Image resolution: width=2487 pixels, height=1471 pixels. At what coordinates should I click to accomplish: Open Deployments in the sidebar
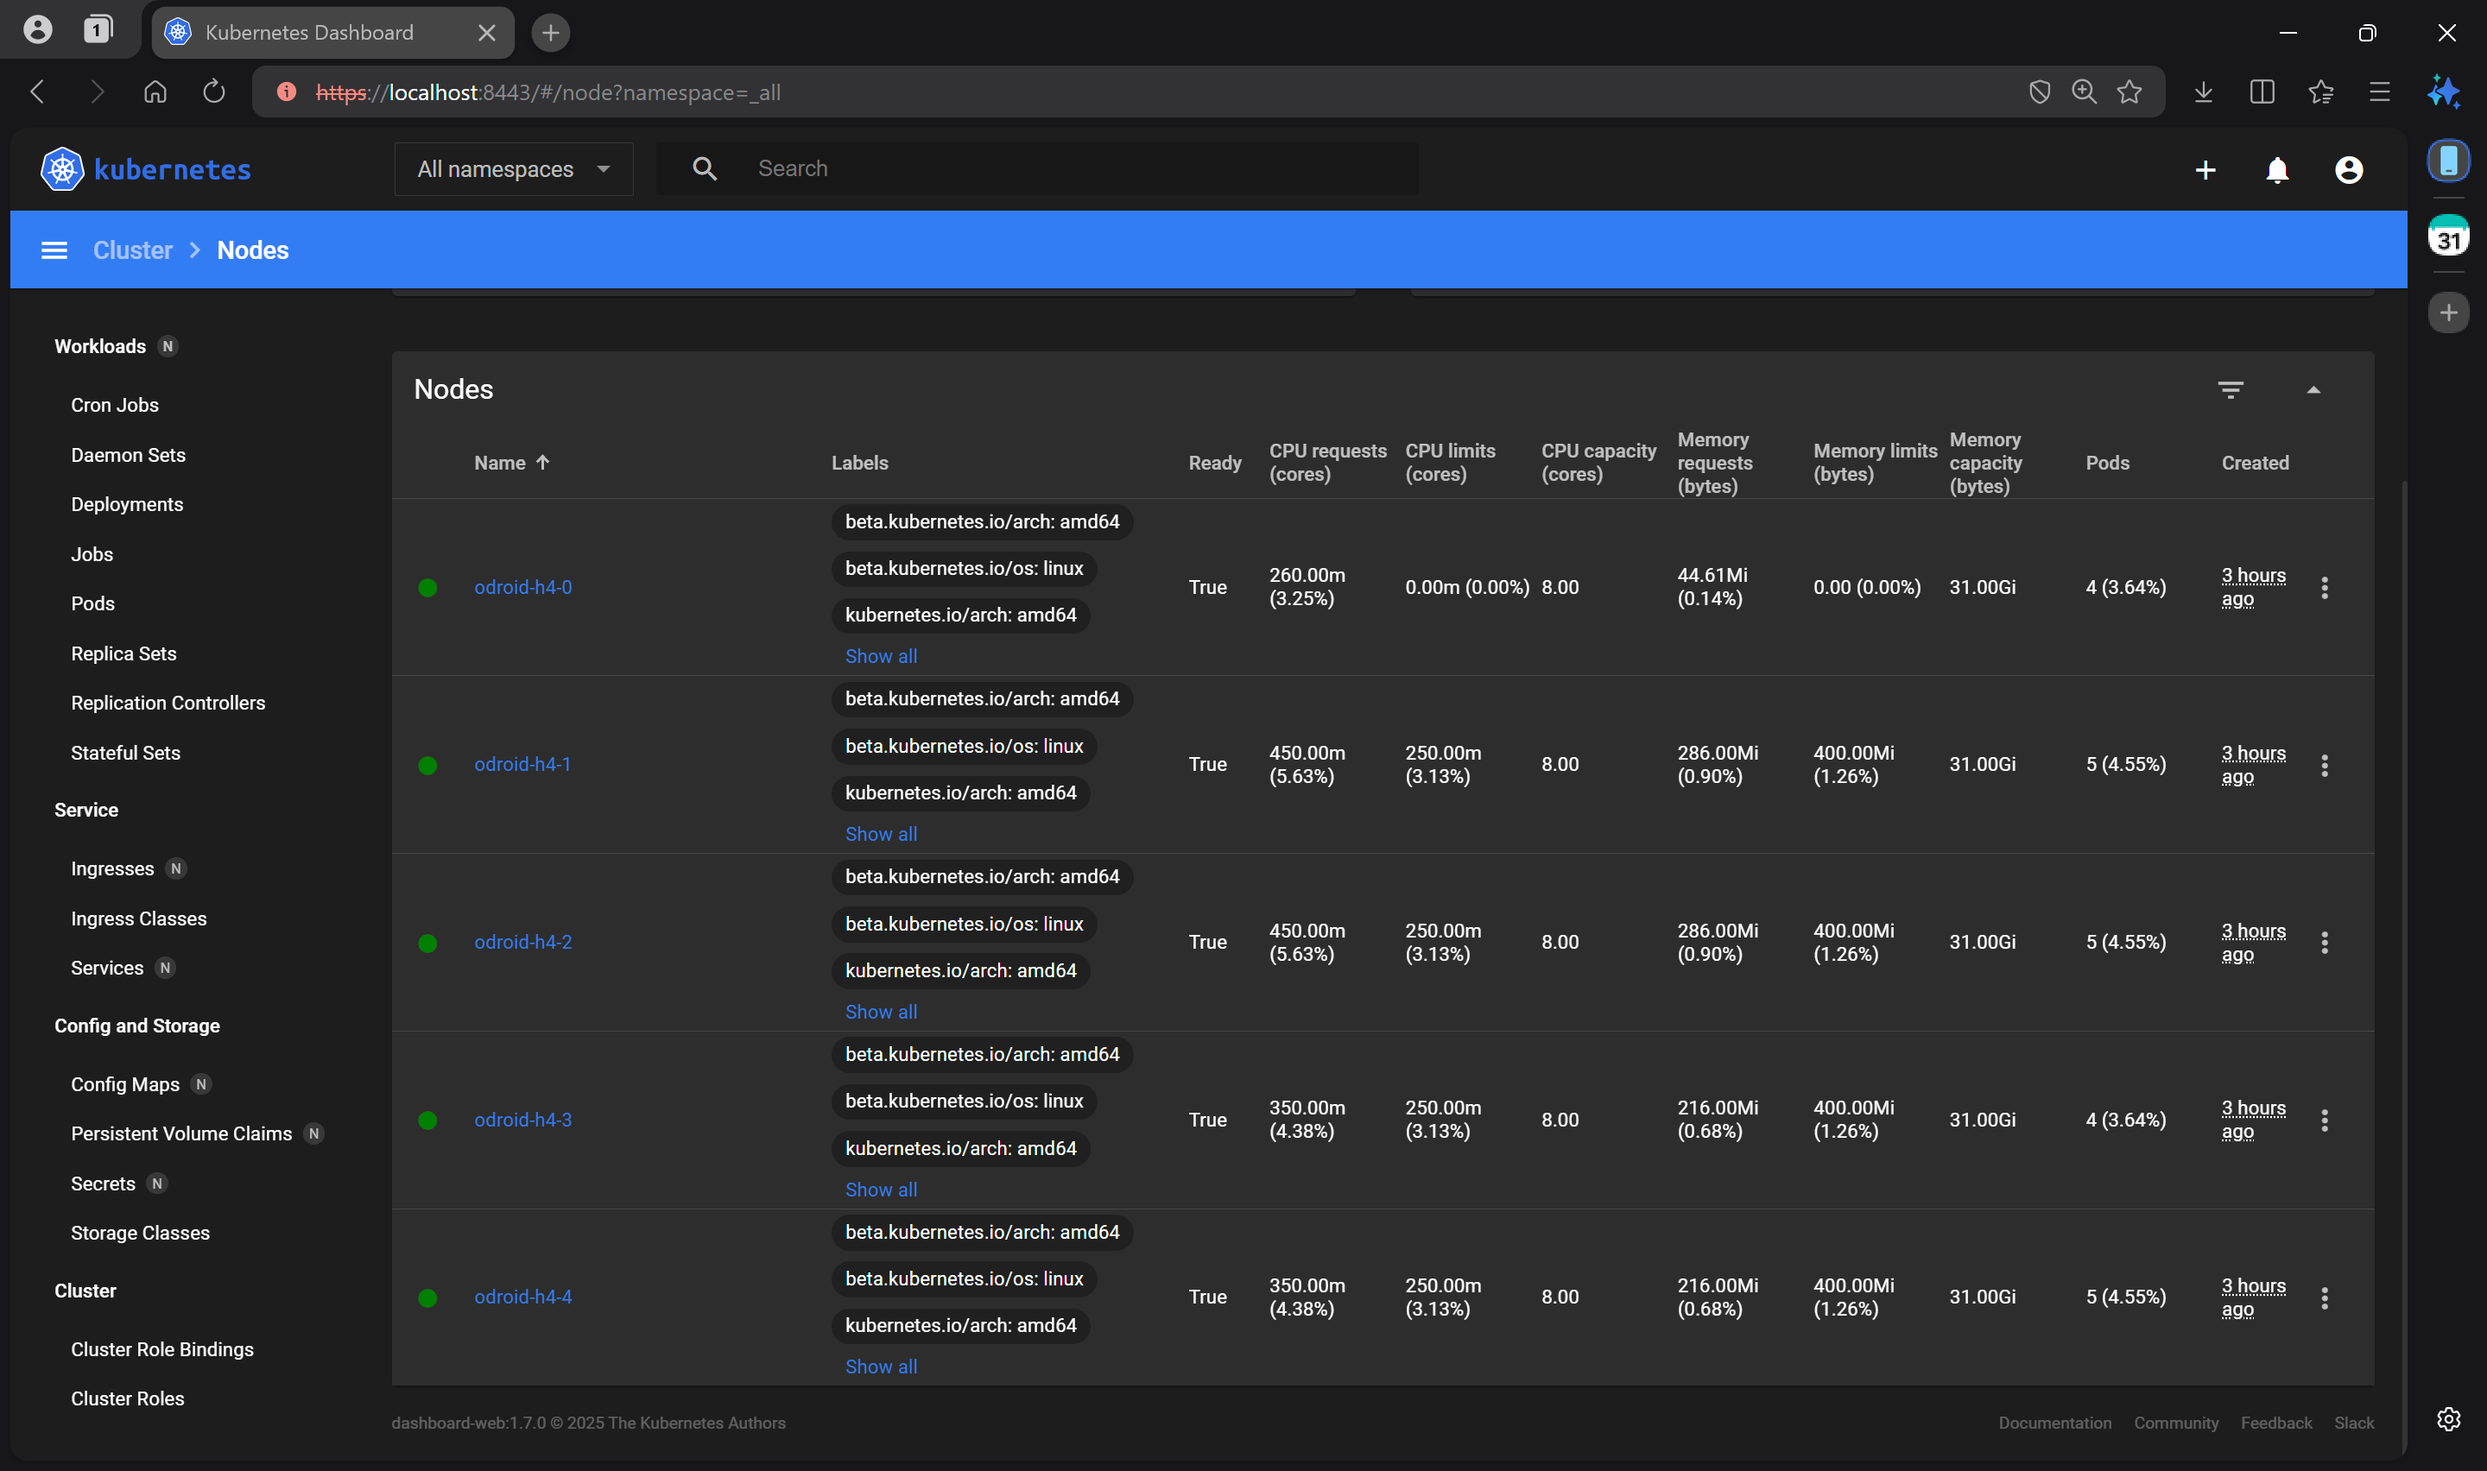127,504
